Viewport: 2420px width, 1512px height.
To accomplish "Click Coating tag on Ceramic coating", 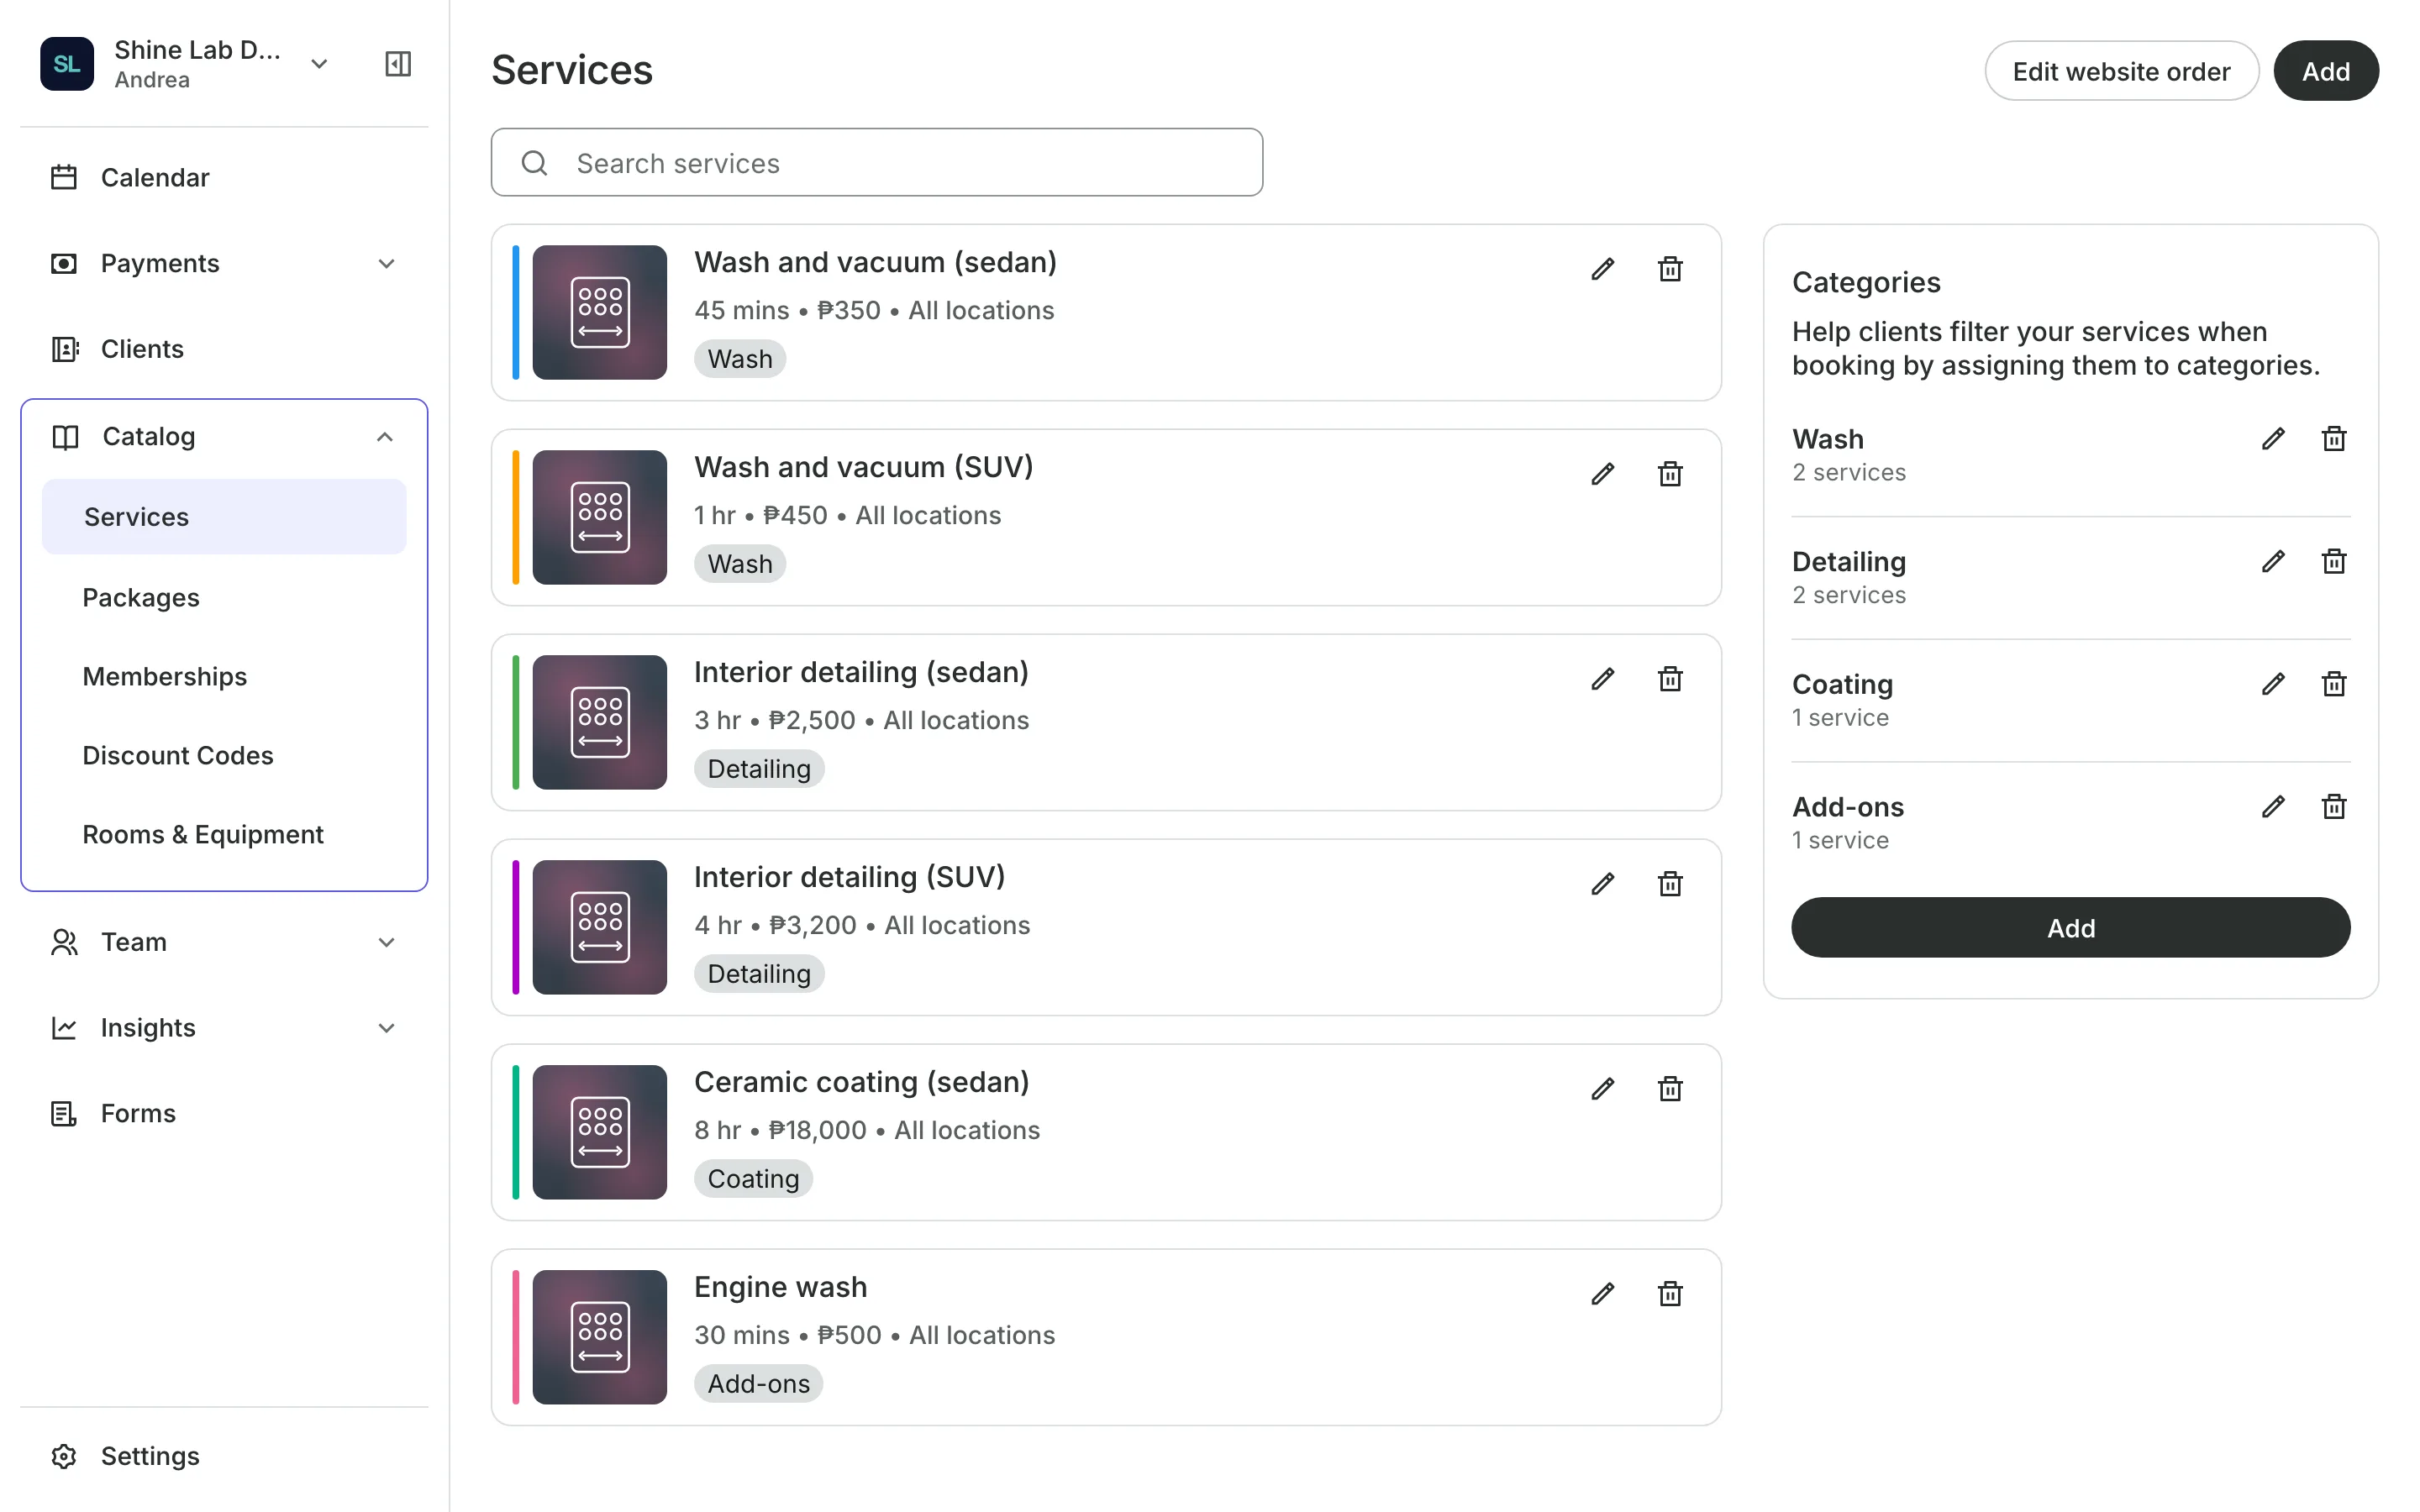I will [x=753, y=1179].
